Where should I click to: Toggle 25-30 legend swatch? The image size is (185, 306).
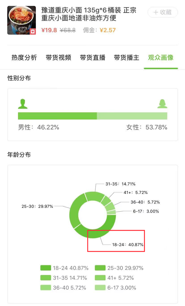(x=100, y=268)
